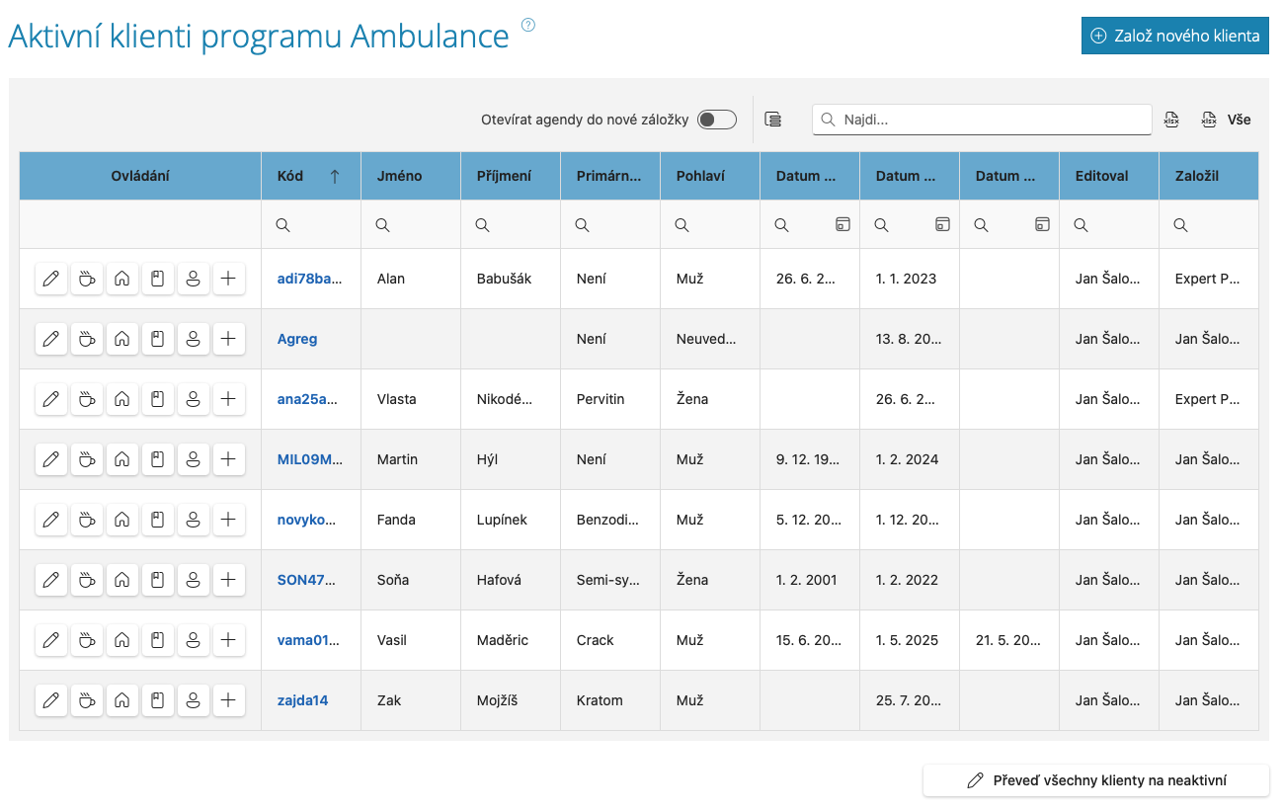Click the column chooser icon
Screen dimensions: 1283x812
click(773, 120)
